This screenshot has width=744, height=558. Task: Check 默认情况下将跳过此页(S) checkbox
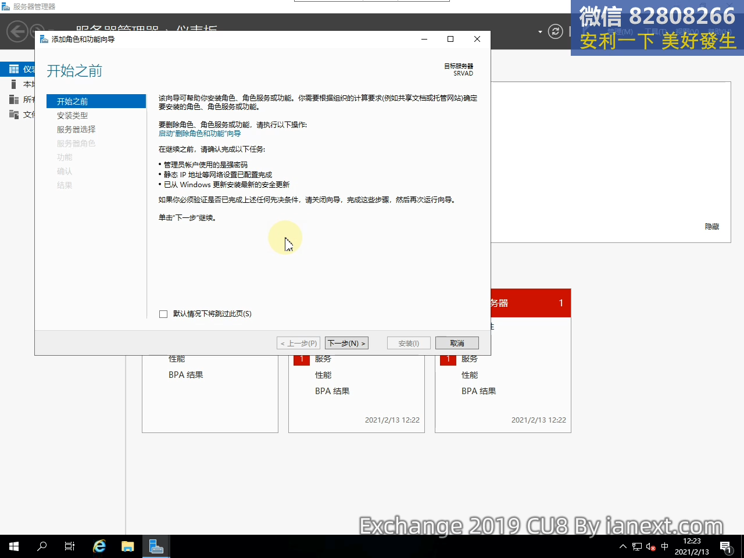(x=163, y=314)
